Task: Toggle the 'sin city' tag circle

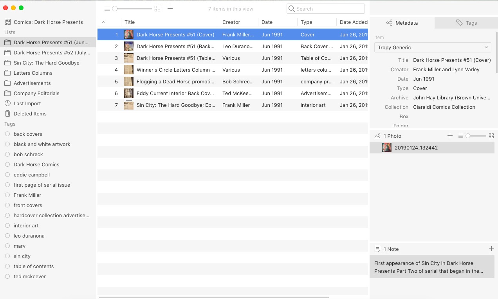Action: (x=7, y=256)
